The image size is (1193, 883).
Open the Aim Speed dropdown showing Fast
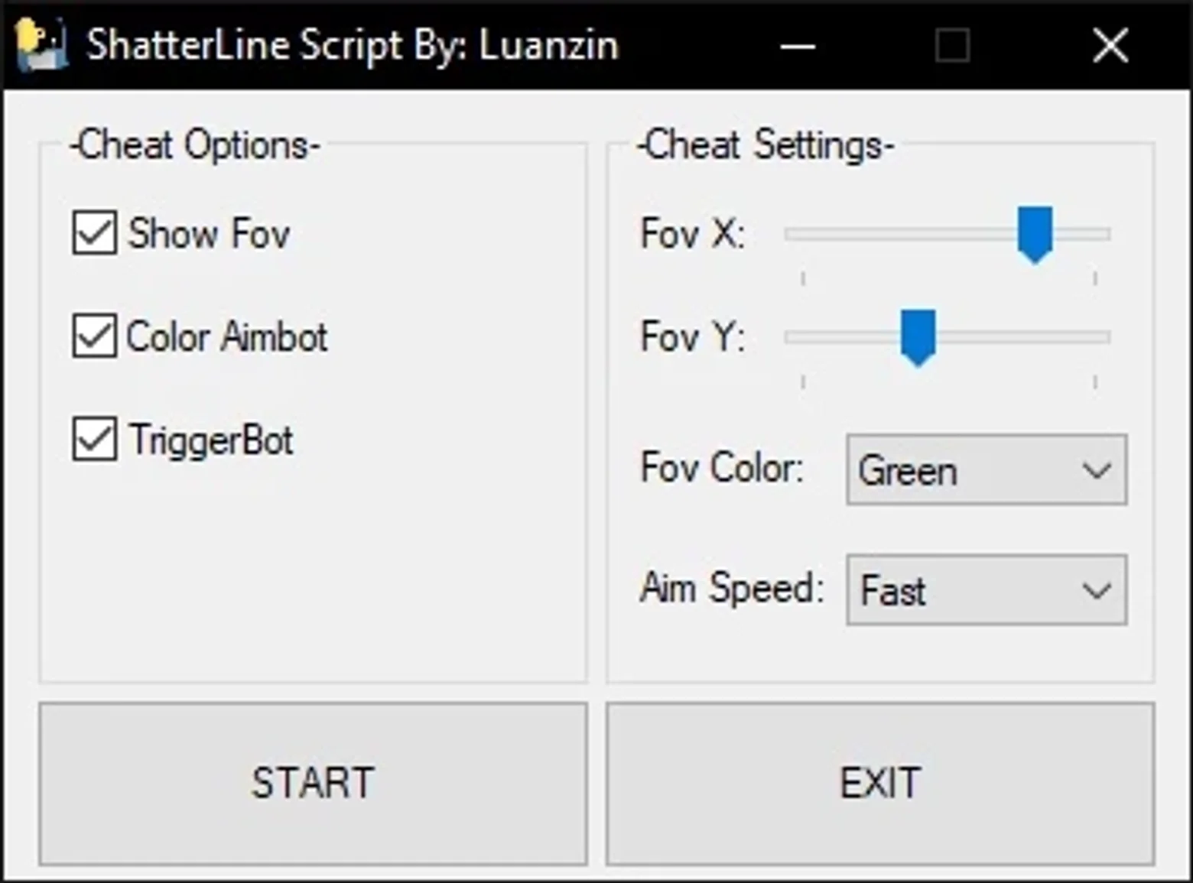[987, 590]
